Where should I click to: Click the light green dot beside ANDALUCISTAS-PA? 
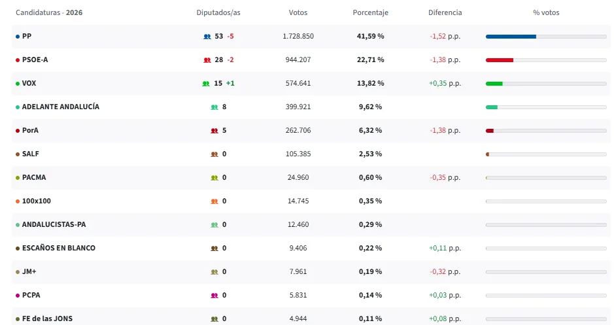coord(18,225)
